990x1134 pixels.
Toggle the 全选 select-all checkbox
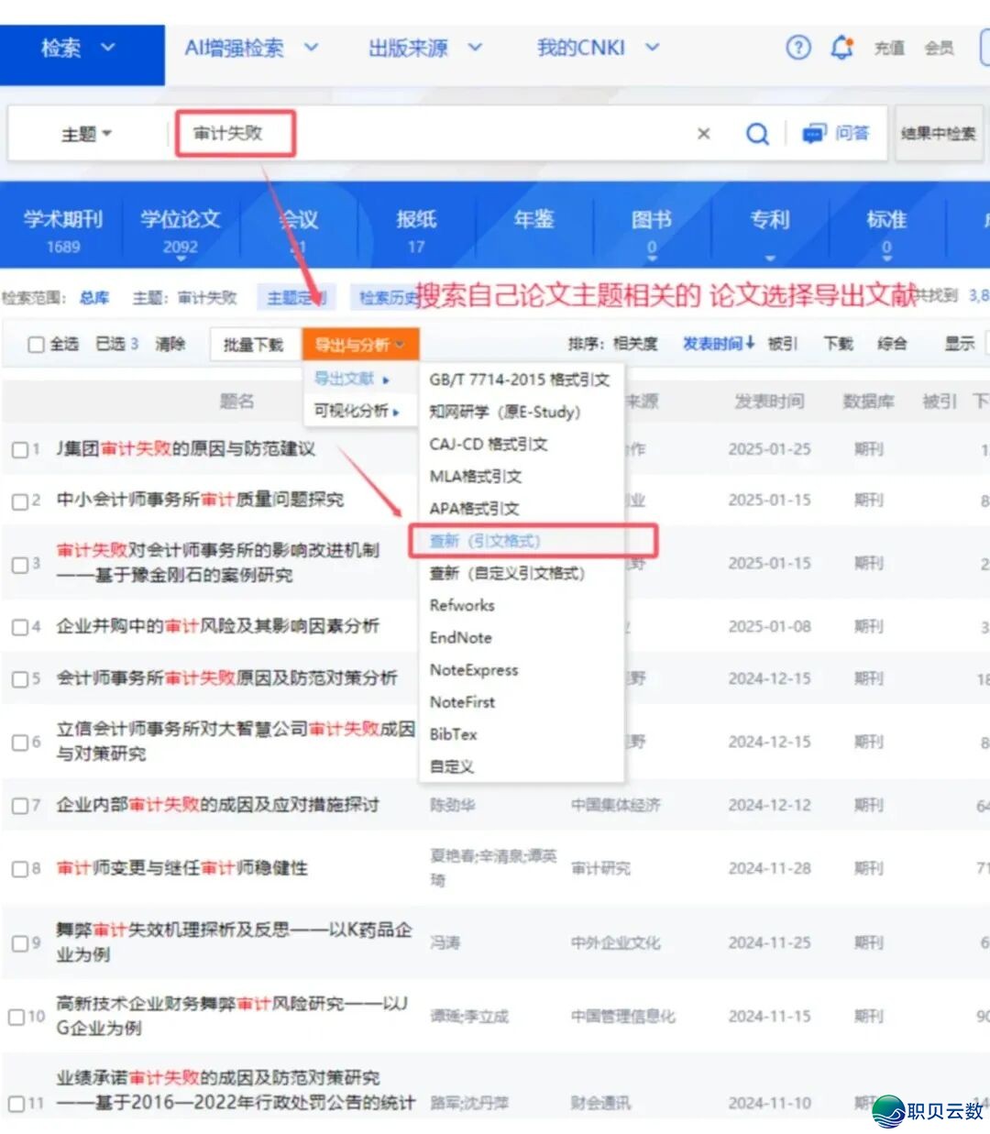(x=34, y=344)
